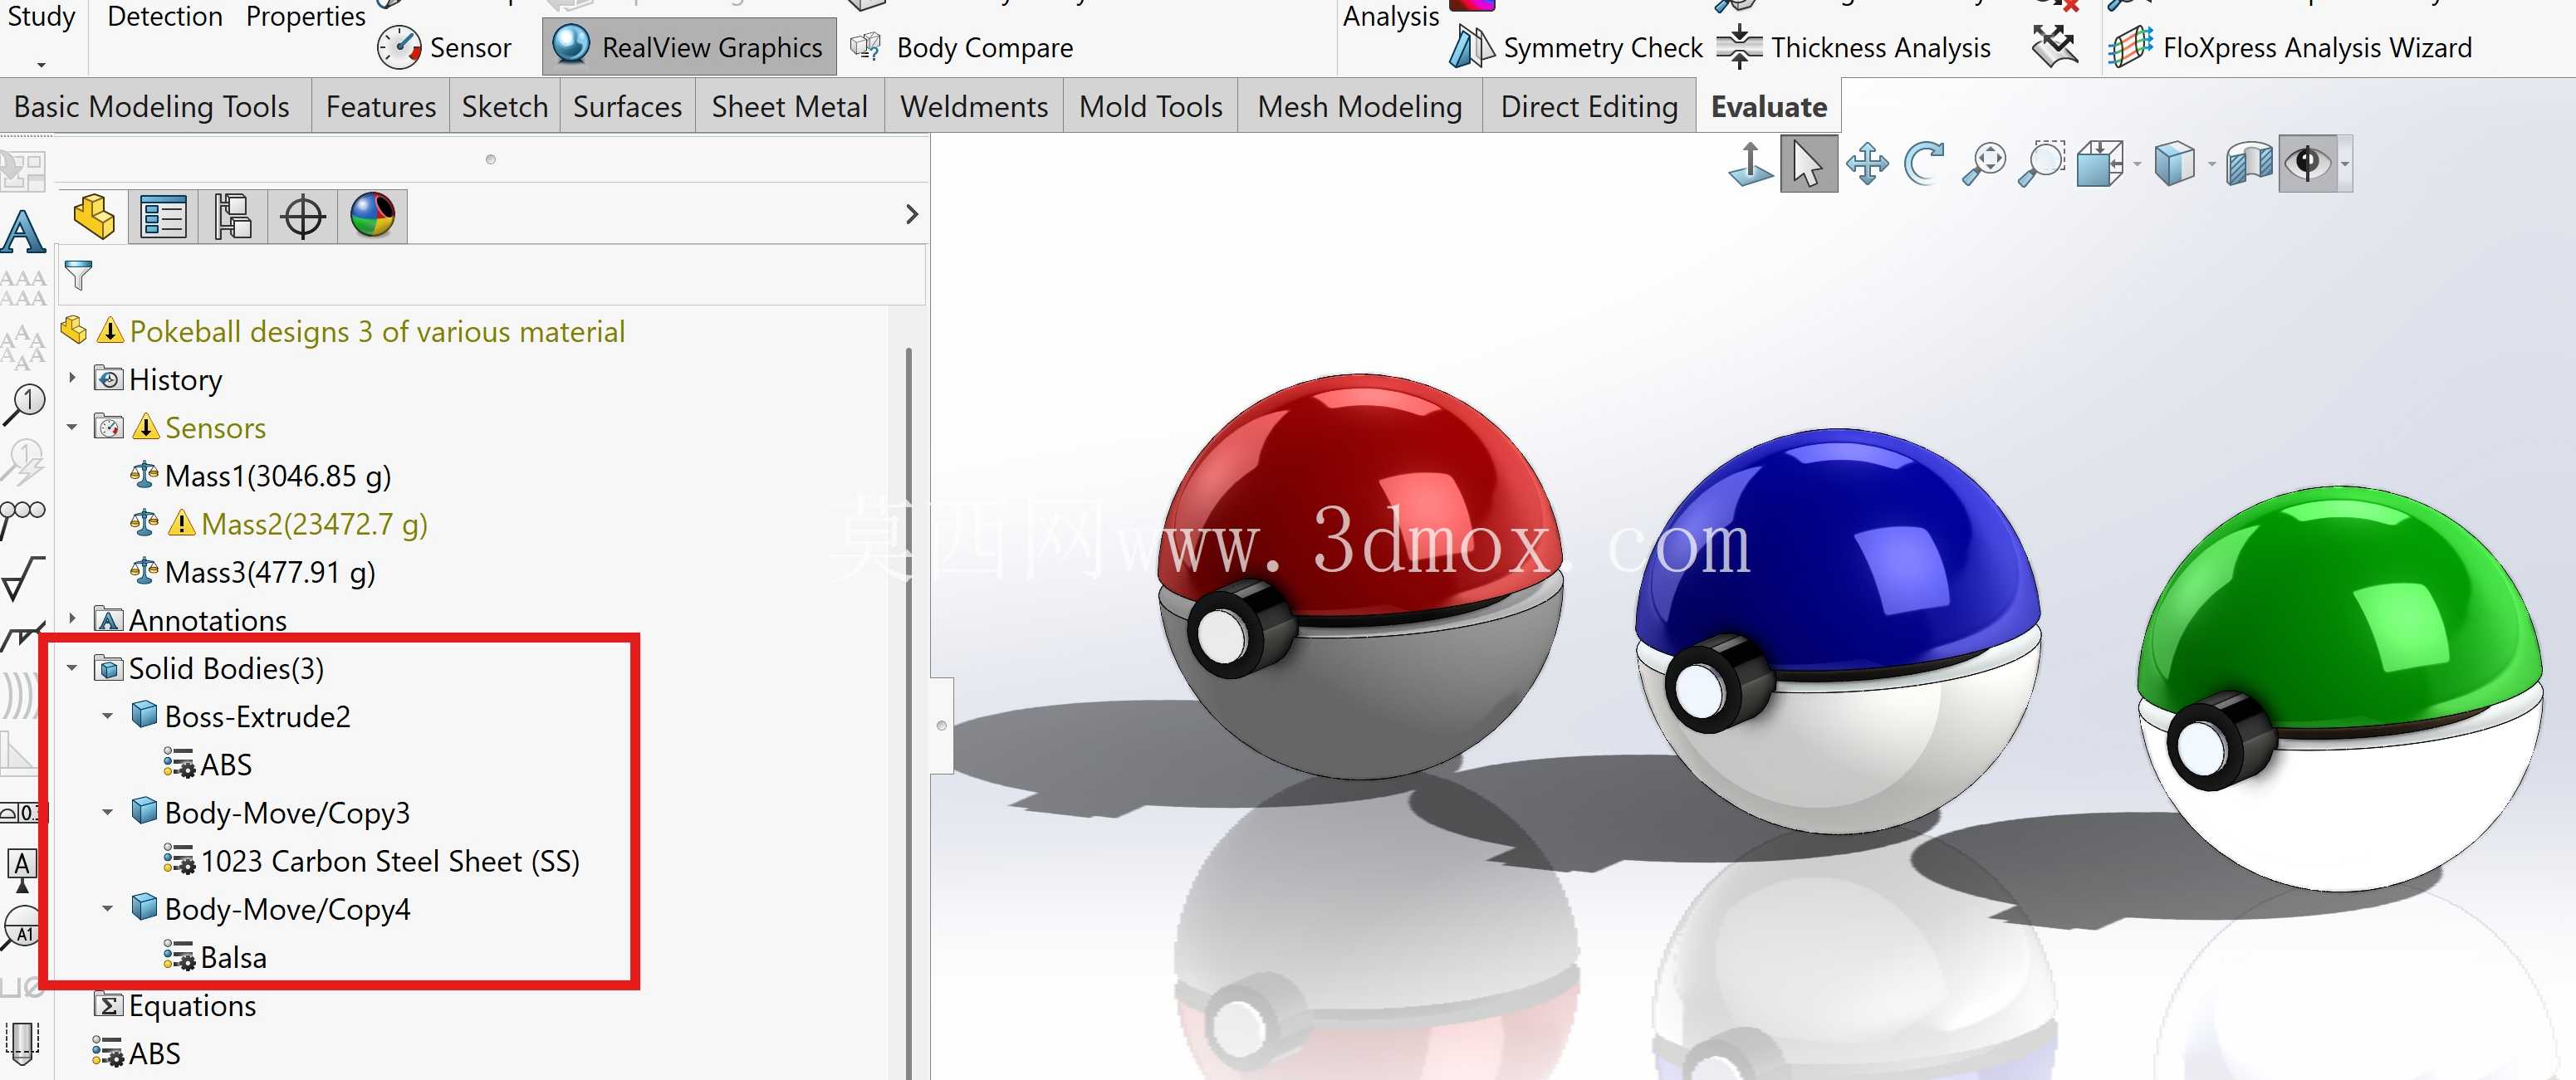Open the Body Compare tool
Image resolution: width=2576 pixels, height=1080 pixels.
click(x=962, y=47)
